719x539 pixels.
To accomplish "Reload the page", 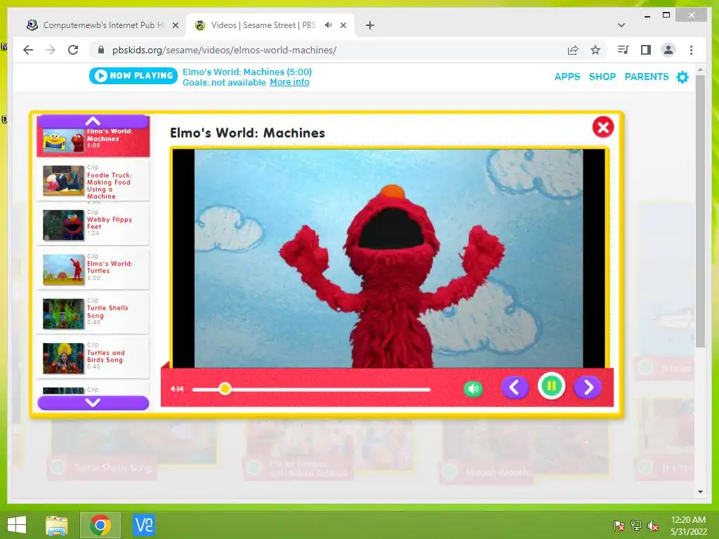I will pyautogui.click(x=73, y=50).
